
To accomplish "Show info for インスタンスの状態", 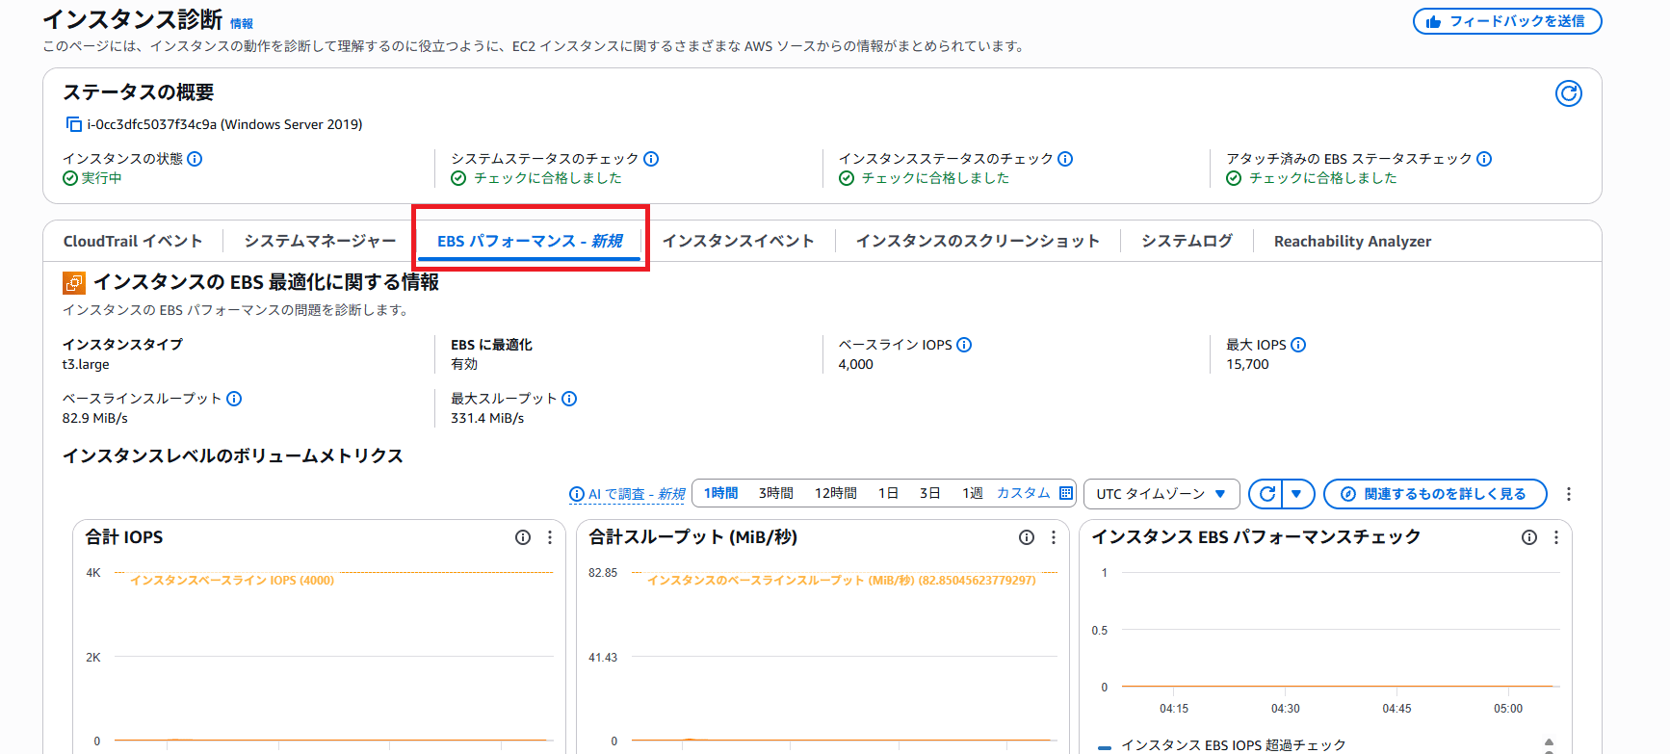I will pos(195,159).
